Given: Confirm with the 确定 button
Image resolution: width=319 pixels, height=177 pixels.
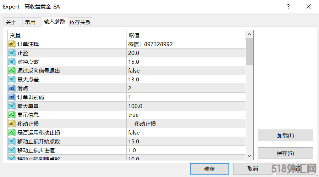Looking at the screenshot, I should (x=209, y=169).
